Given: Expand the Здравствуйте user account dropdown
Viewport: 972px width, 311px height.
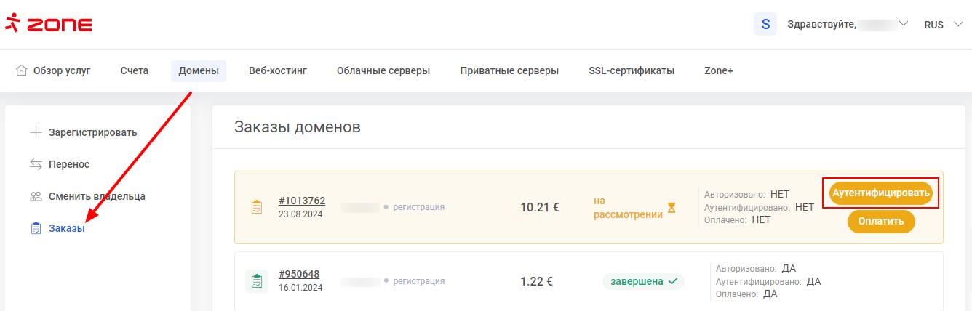Looking at the screenshot, I should (904, 24).
